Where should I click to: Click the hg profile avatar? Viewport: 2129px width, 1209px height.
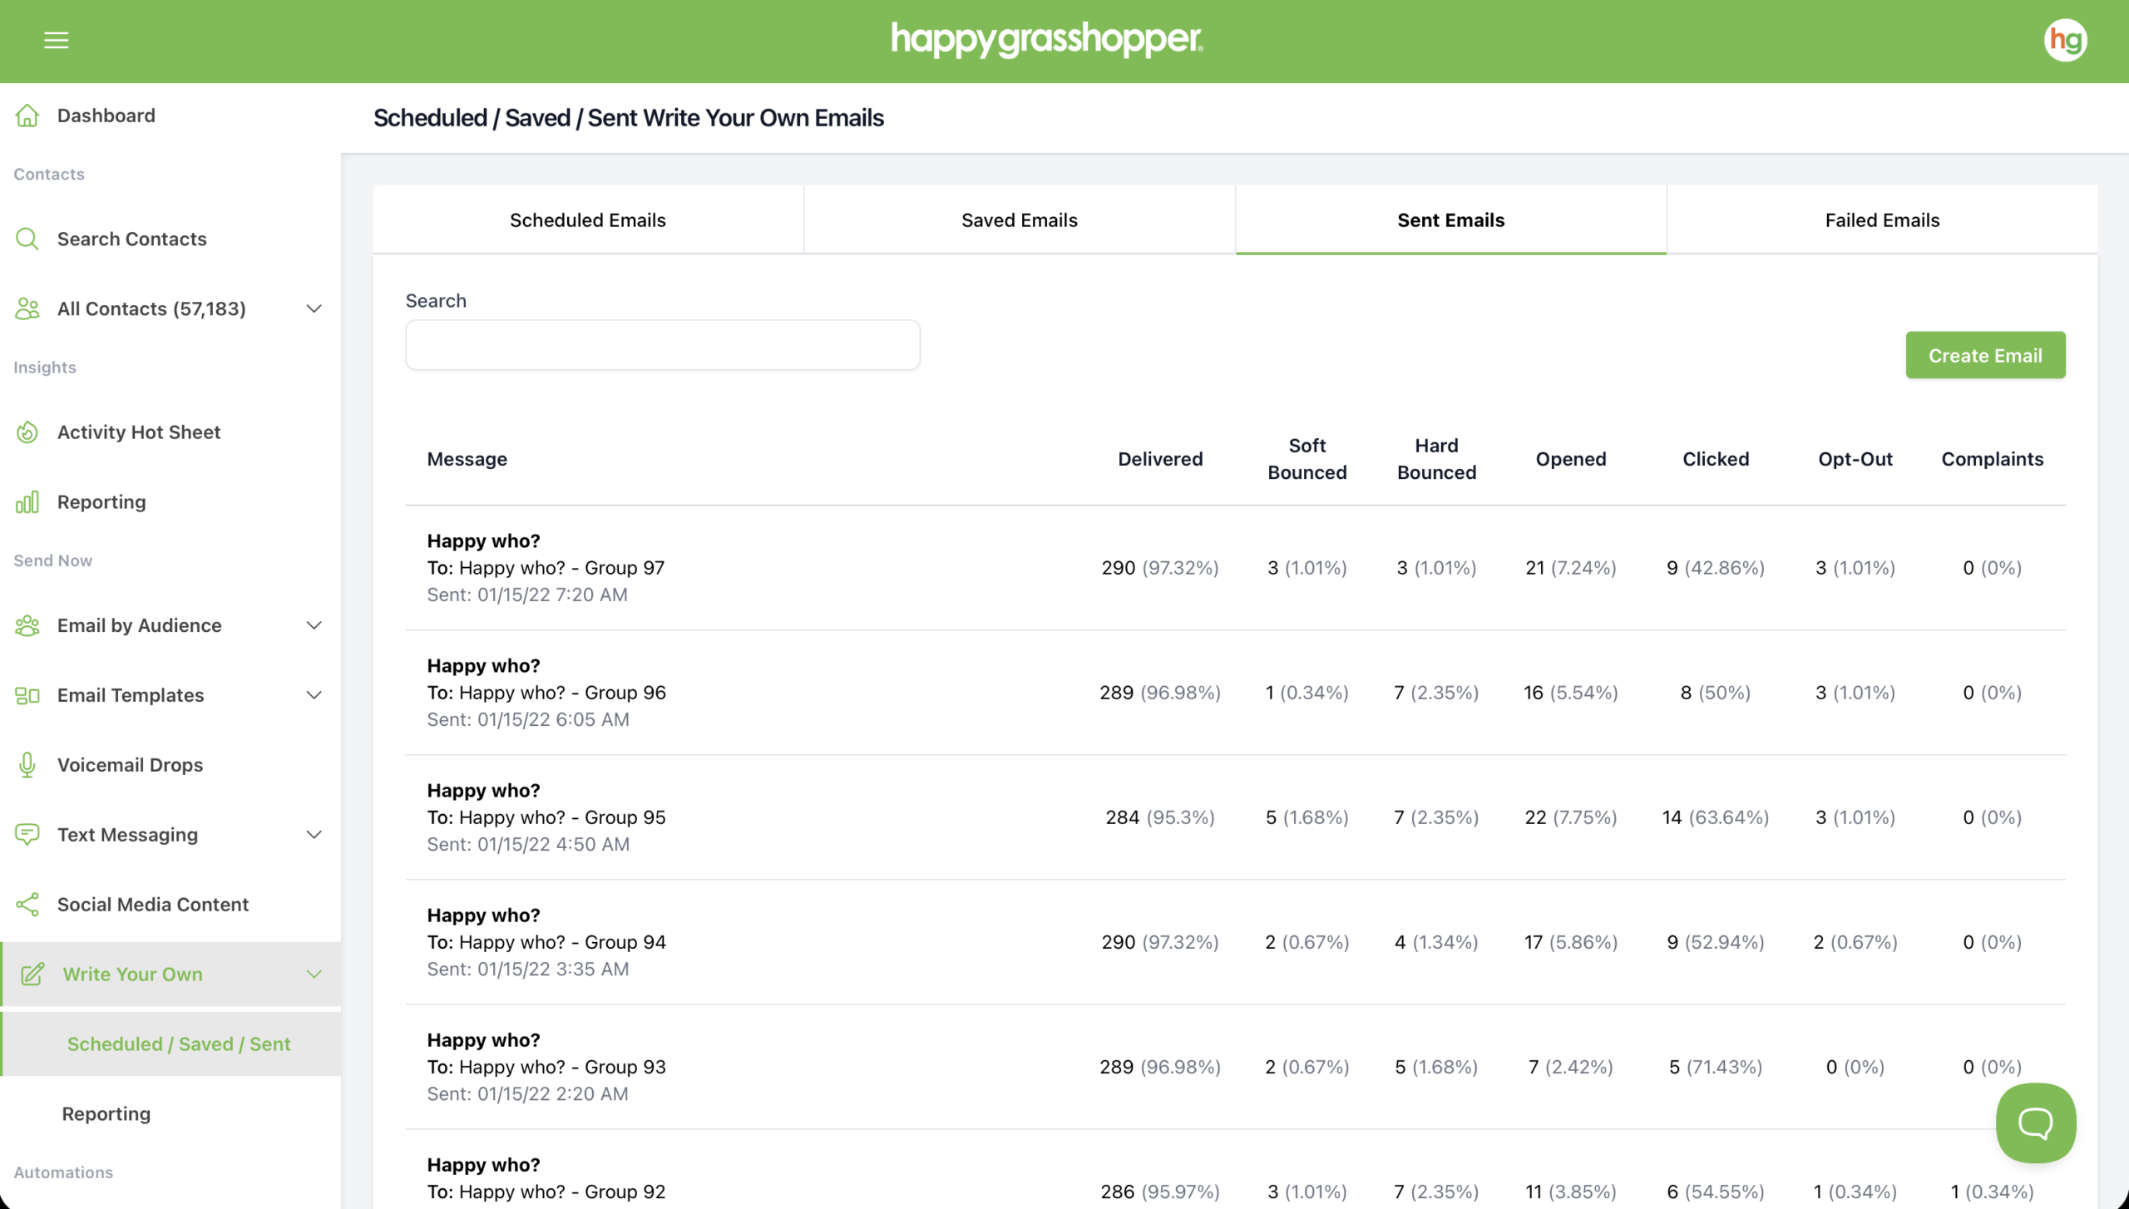2065,40
